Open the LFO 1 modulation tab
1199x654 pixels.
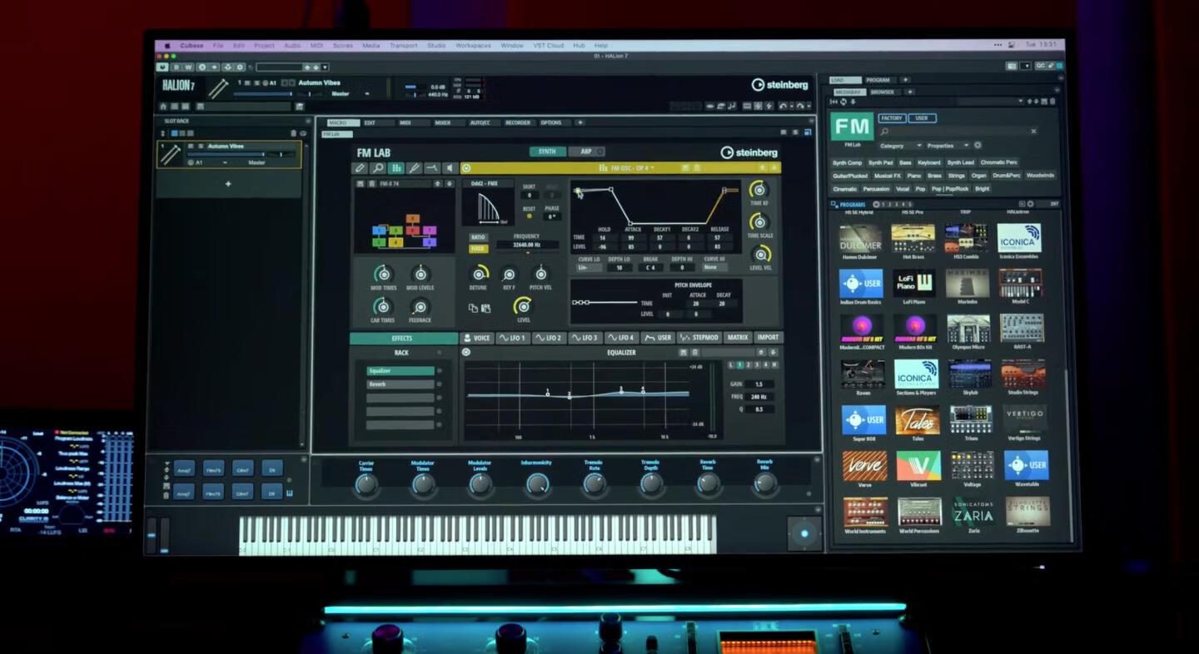coord(512,338)
